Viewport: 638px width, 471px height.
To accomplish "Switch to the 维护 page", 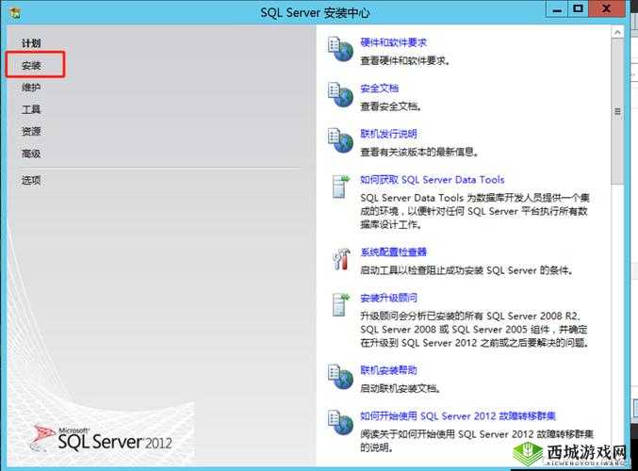I will (31, 88).
